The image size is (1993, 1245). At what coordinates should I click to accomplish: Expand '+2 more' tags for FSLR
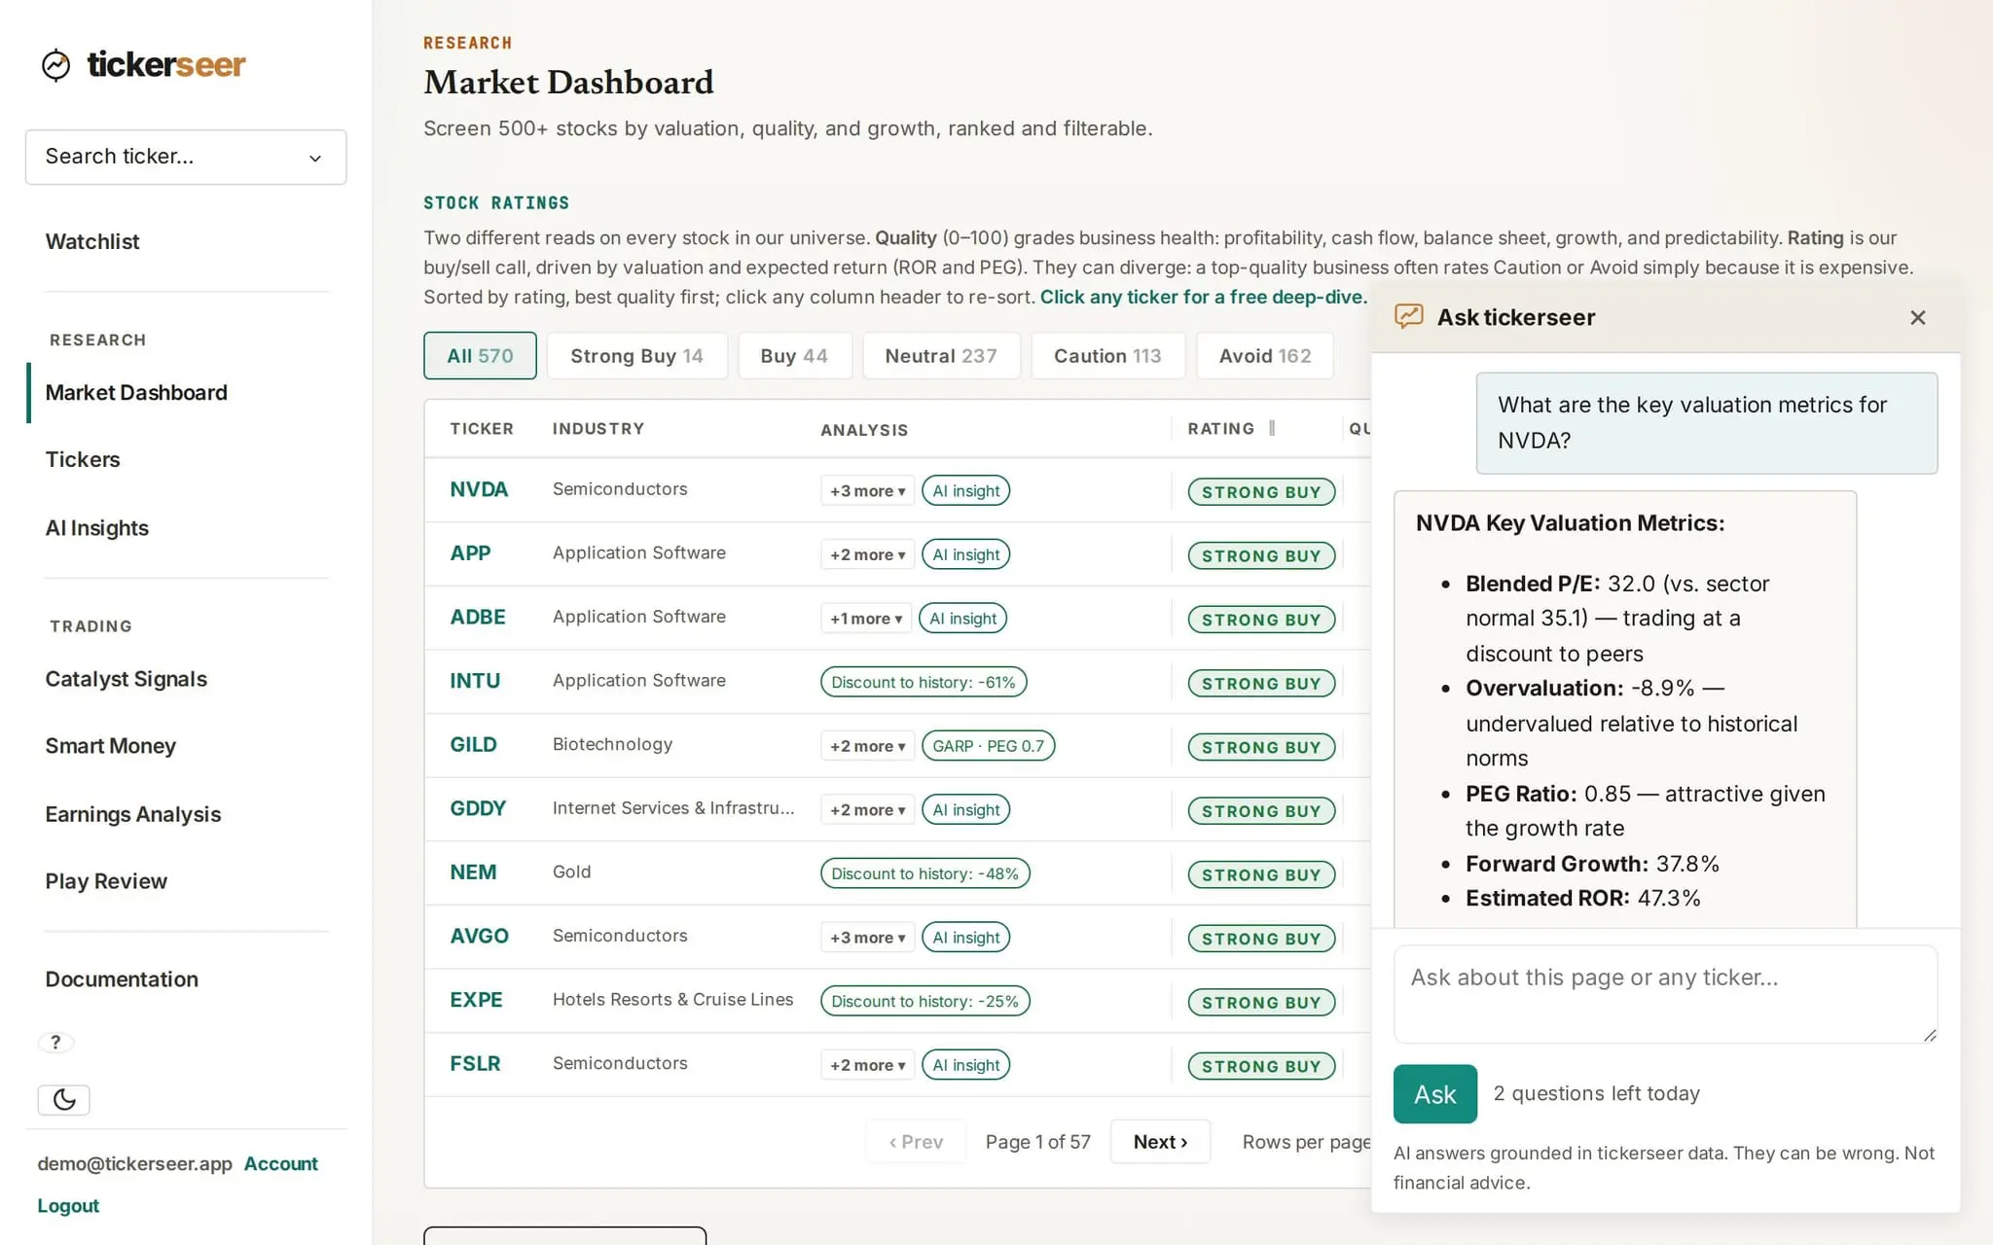[867, 1065]
